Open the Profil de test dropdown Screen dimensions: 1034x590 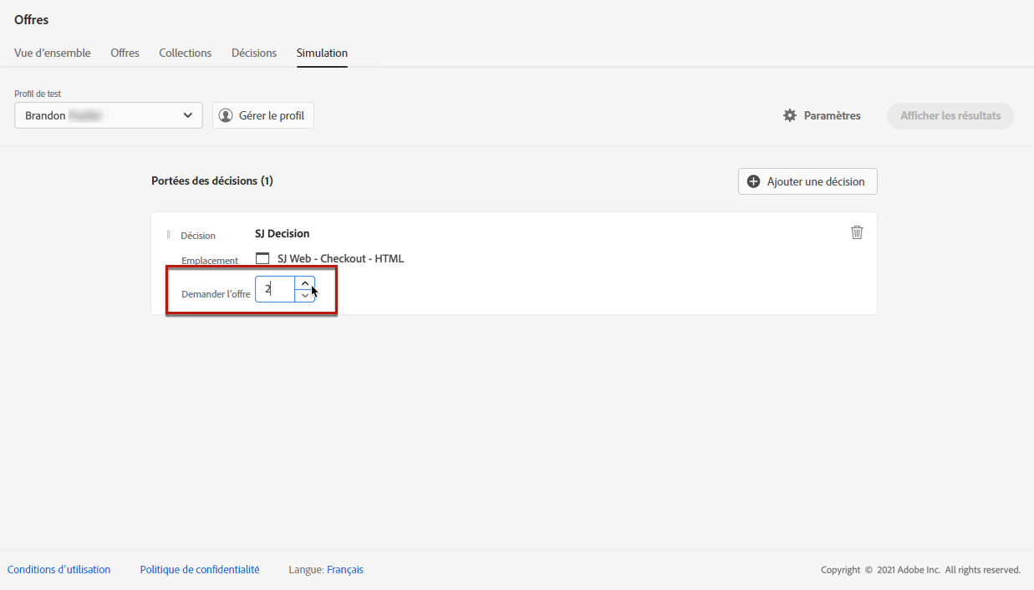tap(109, 115)
